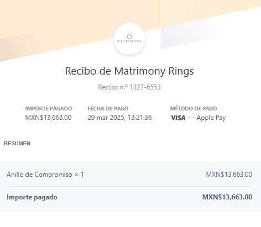Select the MXN$13,663.00 amount under Importe Pagado

coord(48,118)
